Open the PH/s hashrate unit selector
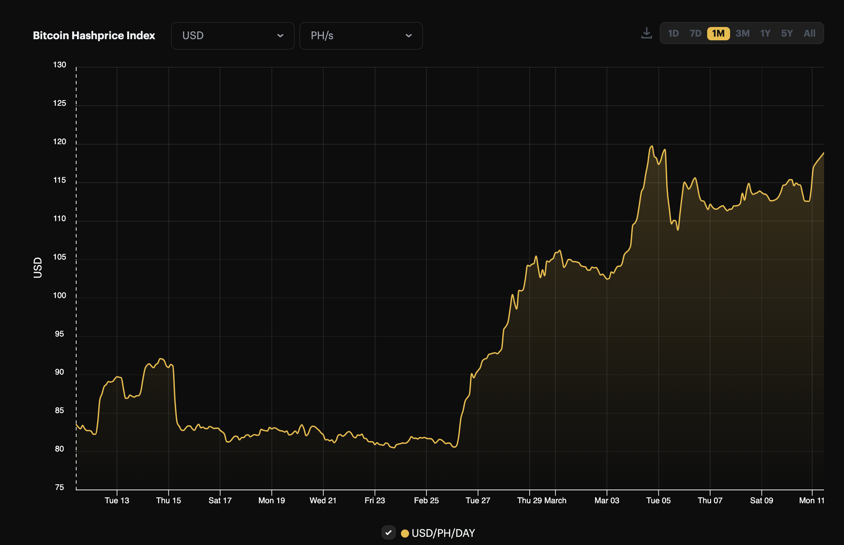The image size is (844, 545). (x=361, y=35)
